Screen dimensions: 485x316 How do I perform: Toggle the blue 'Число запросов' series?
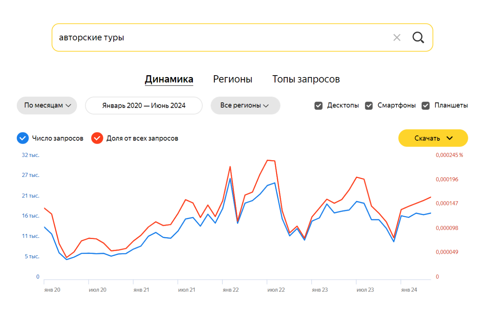coord(23,138)
